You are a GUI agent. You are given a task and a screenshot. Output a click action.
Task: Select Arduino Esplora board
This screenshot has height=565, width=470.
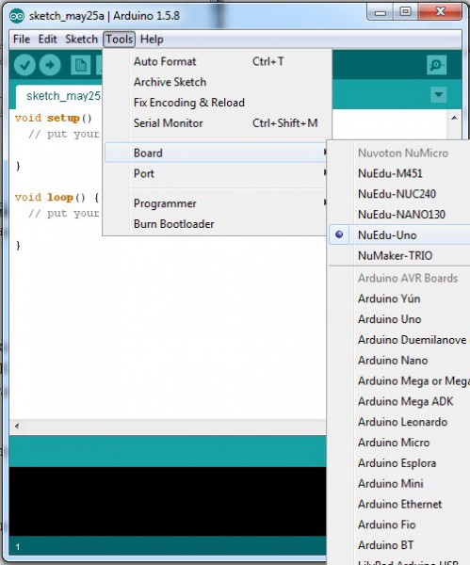tap(399, 463)
